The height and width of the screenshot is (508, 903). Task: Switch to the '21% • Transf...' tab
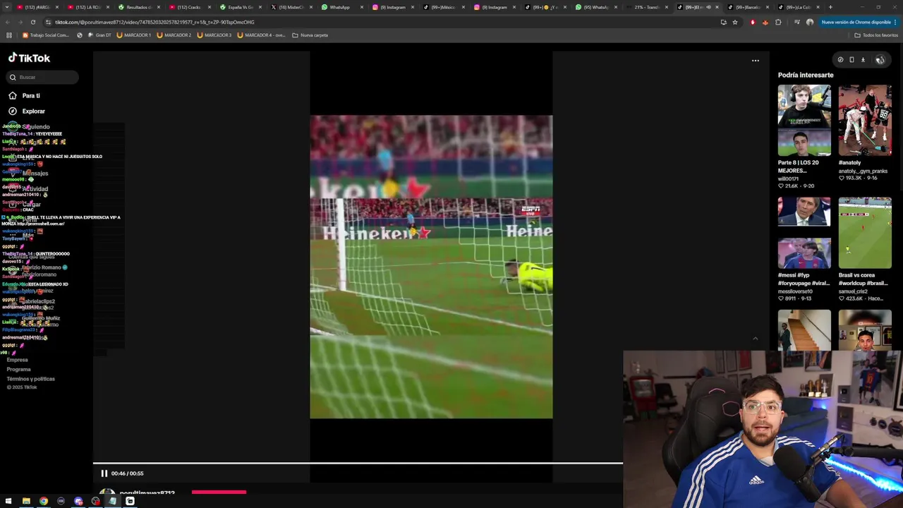pyautogui.click(x=646, y=7)
